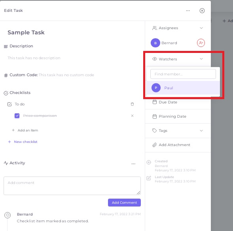This screenshot has height=231, width=233.
Task: Delete the To do checklist with trash icon
Action: 132,104
